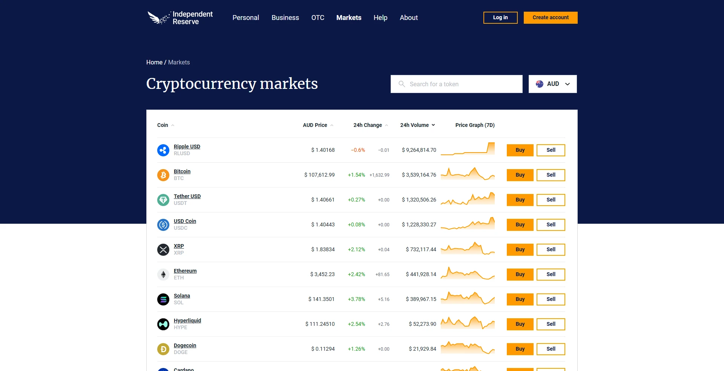The width and height of the screenshot is (724, 371).
Task: Sell Hyperliquid
Action: 551,324
